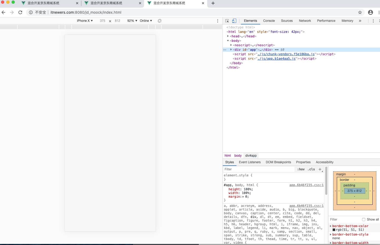Screen dimensions: 380x245
Task: Click the device width 375 field
Action: [102, 21]
